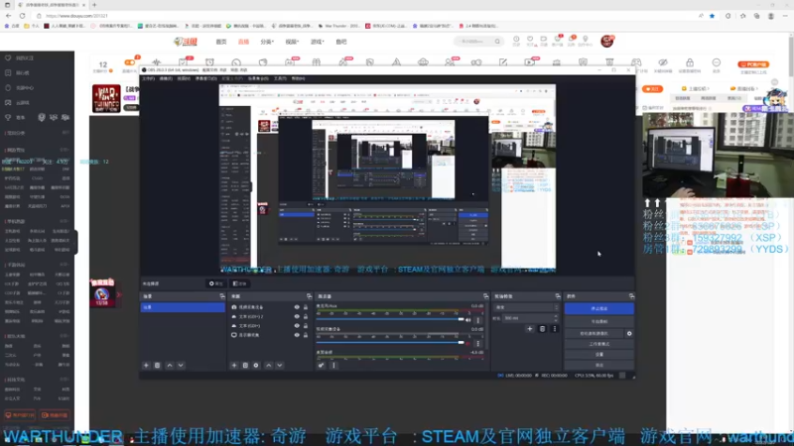
Task: Hide the video capture device source
Action: click(297, 307)
